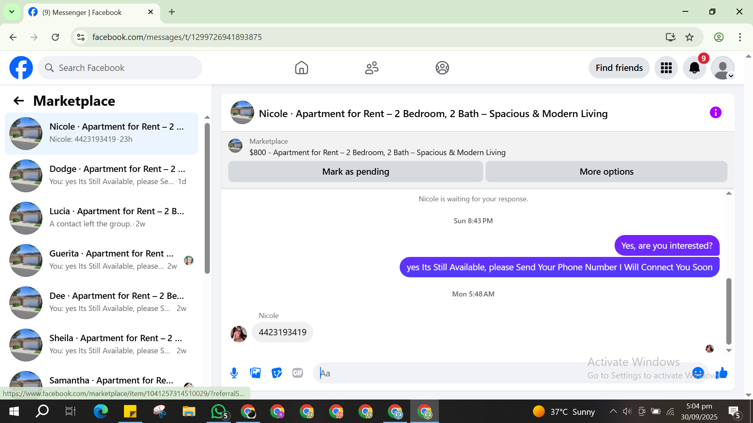Viewport: 753px width, 423px height.
Task: Open Chrome profile button
Action: (718, 37)
